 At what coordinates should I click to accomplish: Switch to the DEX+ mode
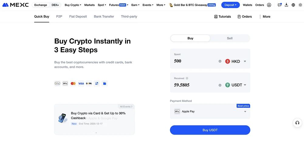[55, 5]
